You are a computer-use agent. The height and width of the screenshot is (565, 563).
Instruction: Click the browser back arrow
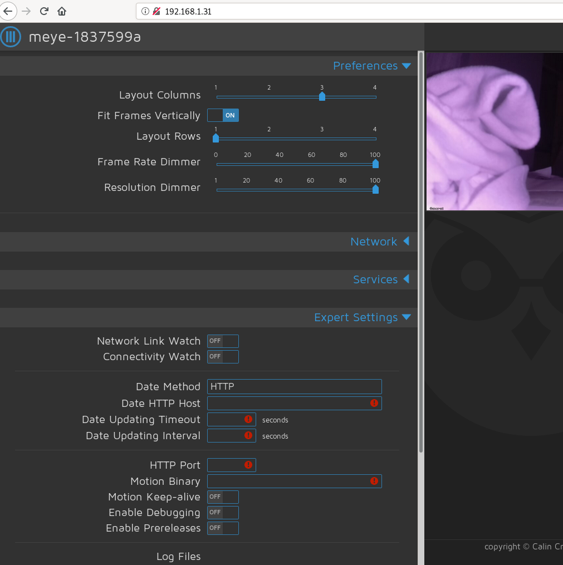click(x=8, y=12)
